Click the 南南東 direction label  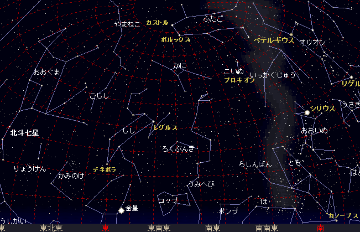267,227
